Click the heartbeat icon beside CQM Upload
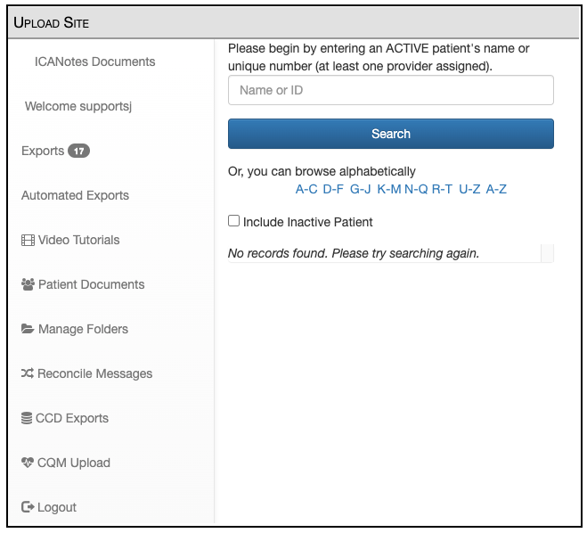 coord(28,463)
